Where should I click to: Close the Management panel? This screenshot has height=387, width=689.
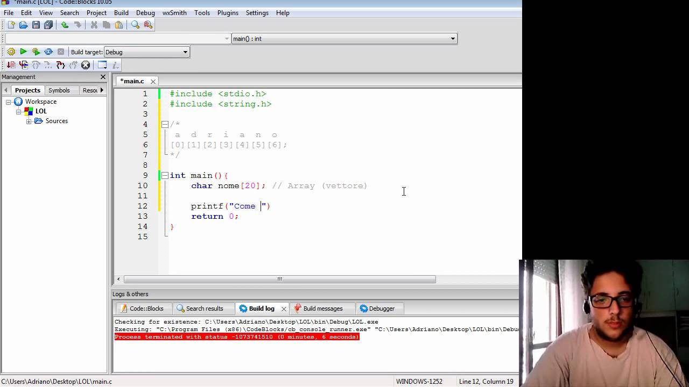click(x=103, y=77)
